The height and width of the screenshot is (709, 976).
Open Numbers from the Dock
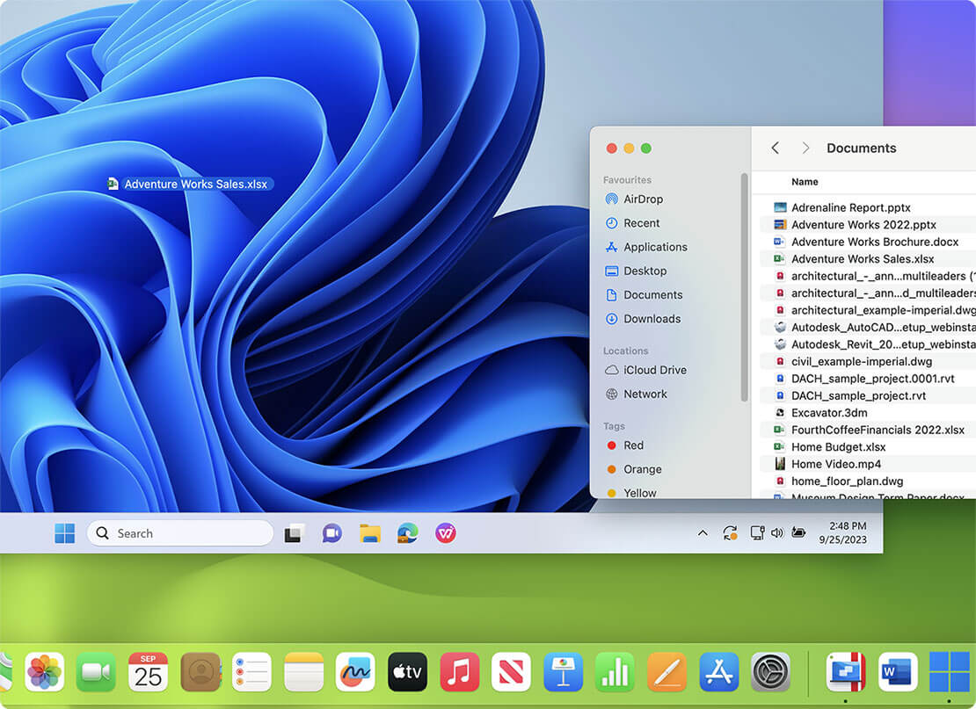click(x=614, y=672)
